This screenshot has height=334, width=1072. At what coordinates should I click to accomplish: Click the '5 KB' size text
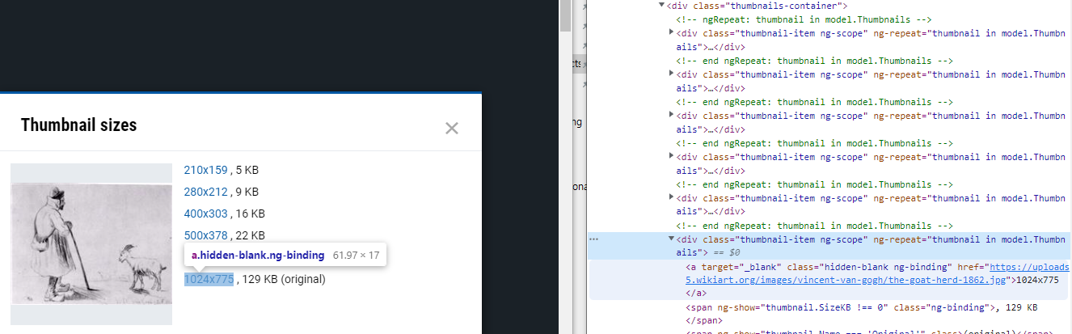tap(247, 170)
